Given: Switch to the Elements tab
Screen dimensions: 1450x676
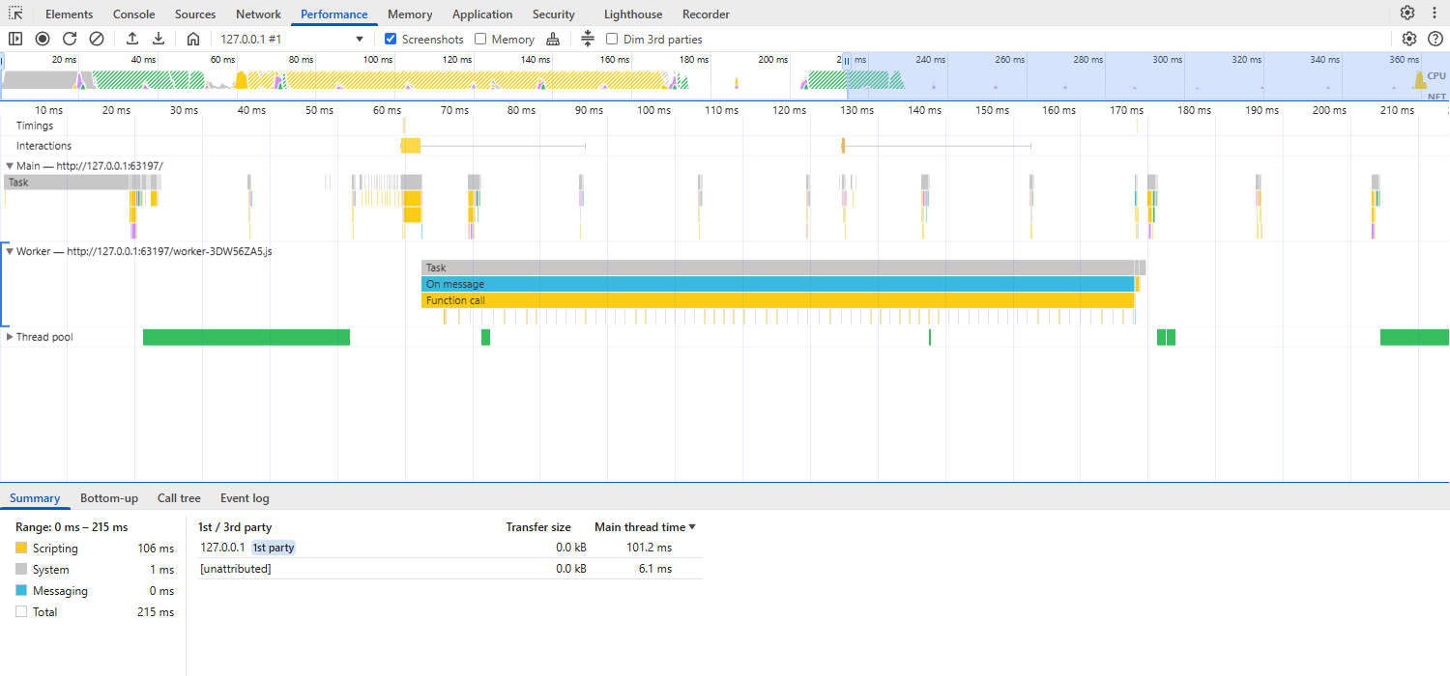Looking at the screenshot, I should (x=70, y=14).
